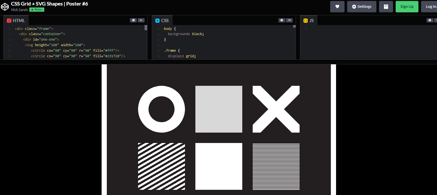Click the CodePen logo icon
The width and height of the screenshot is (437, 195).
click(x=5, y=6)
